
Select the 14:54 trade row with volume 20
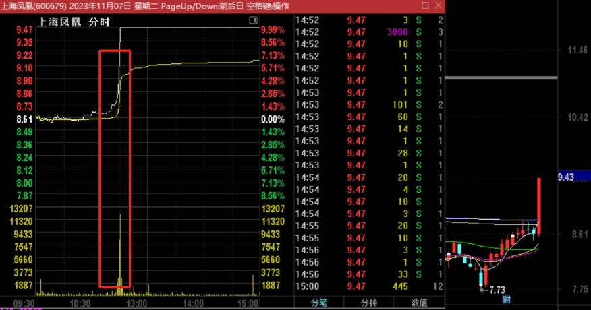click(x=369, y=177)
